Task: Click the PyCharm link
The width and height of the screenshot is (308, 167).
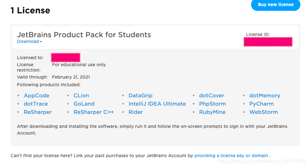Action: (261, 104)
